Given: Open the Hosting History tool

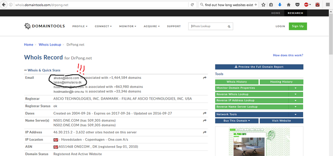Looking at the screenshot, I should click(281, 82).
